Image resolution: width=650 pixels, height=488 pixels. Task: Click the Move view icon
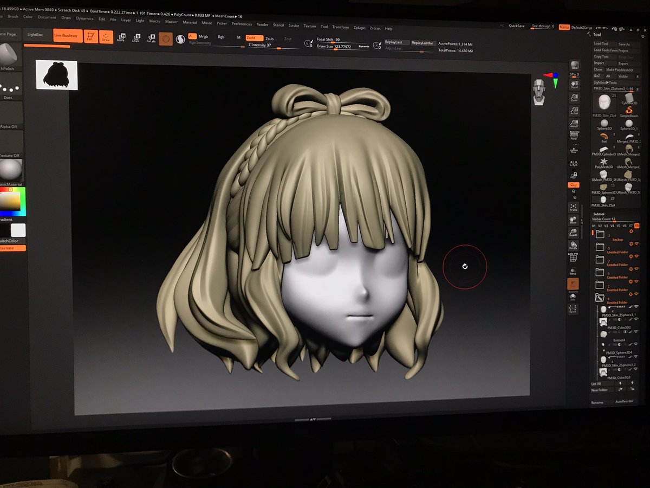tap(573, 220)
